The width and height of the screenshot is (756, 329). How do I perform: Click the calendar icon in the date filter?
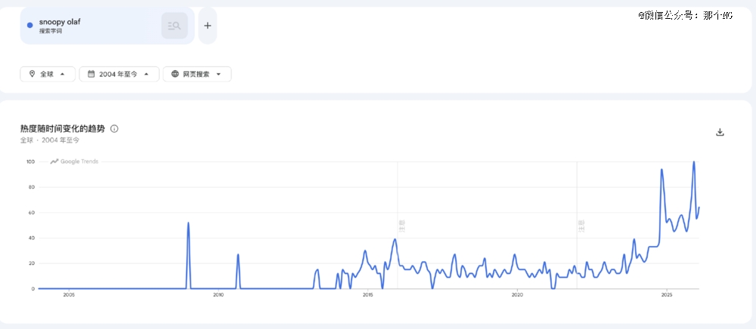(x=91, y=74)
